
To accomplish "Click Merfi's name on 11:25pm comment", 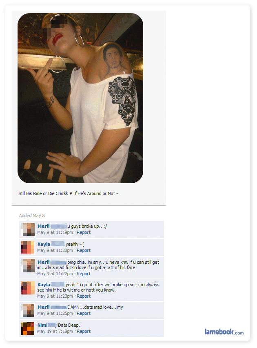I will pyautogui.click(x=43, y=307).
